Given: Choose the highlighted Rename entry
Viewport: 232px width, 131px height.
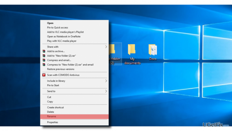Looking at the screenshot, I should pyautogui.click(x=74, y=117).
